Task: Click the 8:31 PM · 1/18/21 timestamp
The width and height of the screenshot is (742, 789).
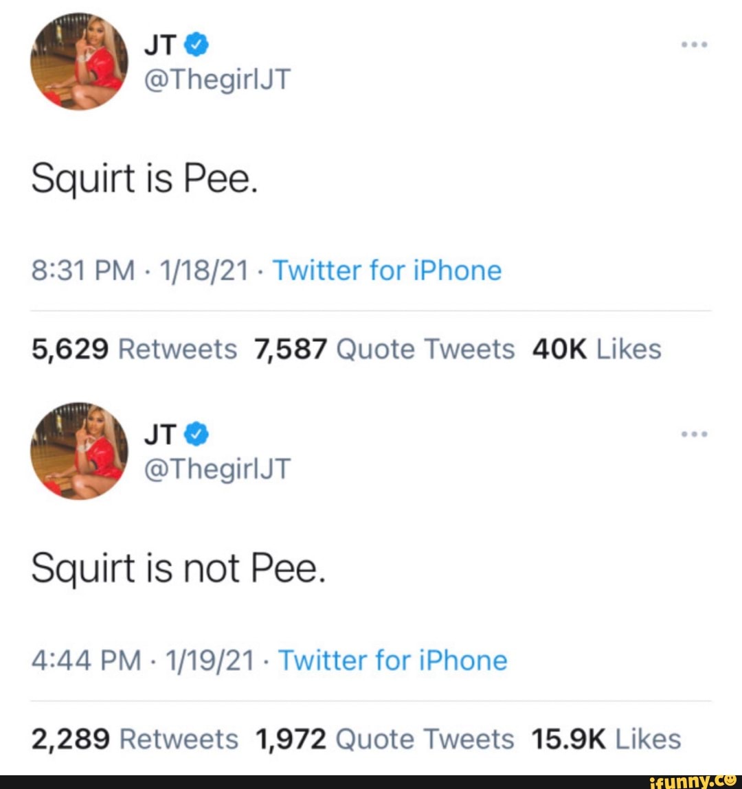Action: click(x=139, y=271)
